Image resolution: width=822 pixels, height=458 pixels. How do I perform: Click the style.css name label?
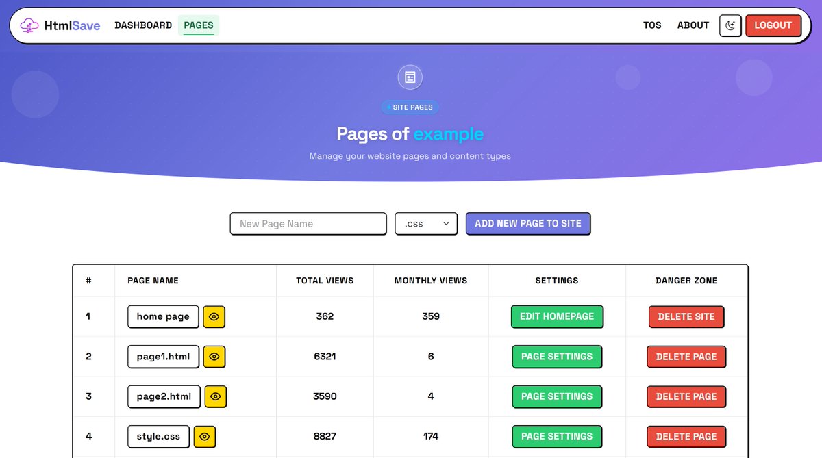point(158,436)
